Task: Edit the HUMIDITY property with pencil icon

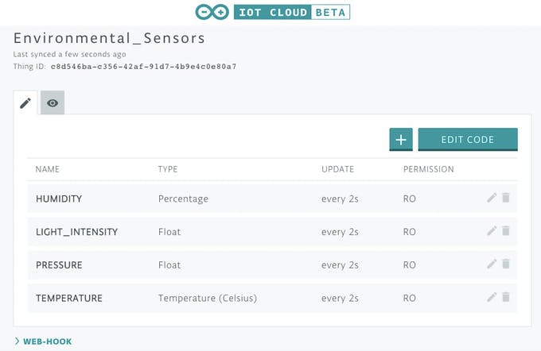Action: click(x=492, y=198)
